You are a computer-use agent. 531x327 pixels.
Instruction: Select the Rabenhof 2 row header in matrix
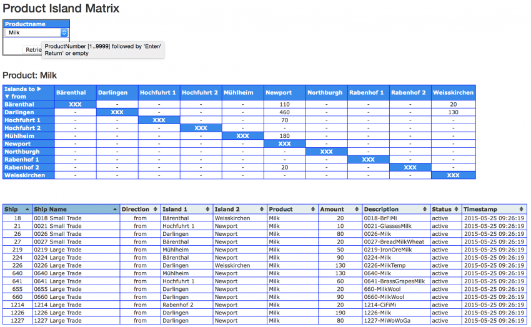click(x=29, y=167)
